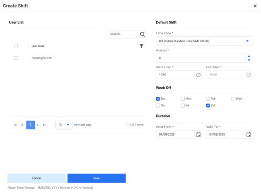Go to the last page of users

pos(44,125)
